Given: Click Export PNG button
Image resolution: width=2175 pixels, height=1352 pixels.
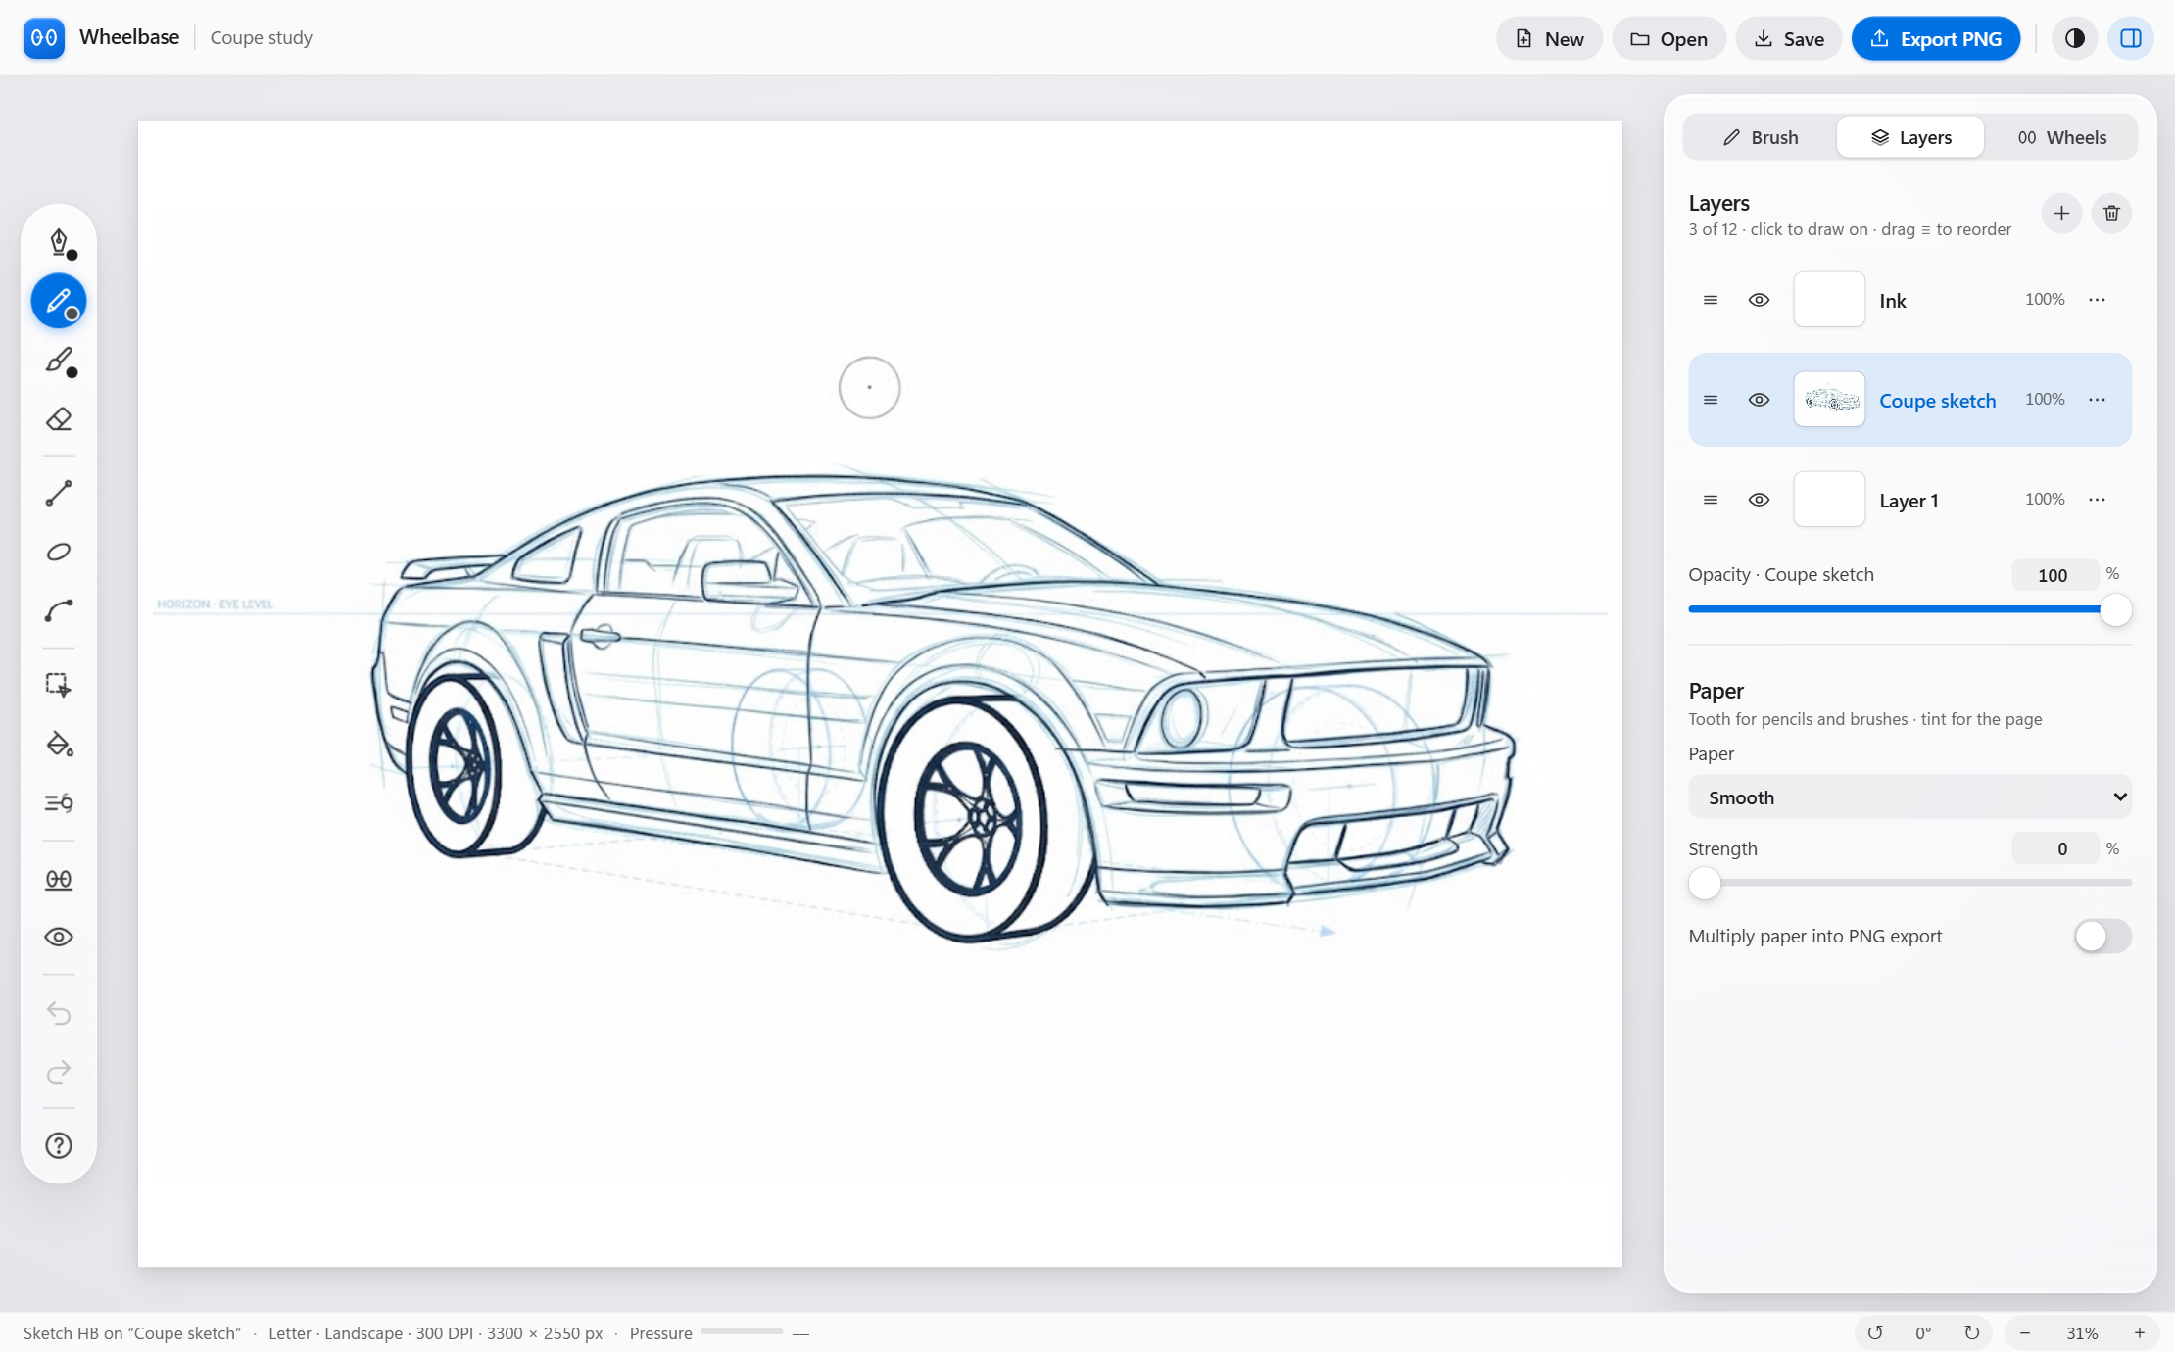Looking at the screenshot, I should (1935, 39).
